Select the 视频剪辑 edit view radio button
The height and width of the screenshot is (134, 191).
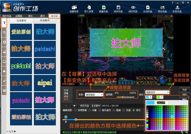click(x=75, y=110)
